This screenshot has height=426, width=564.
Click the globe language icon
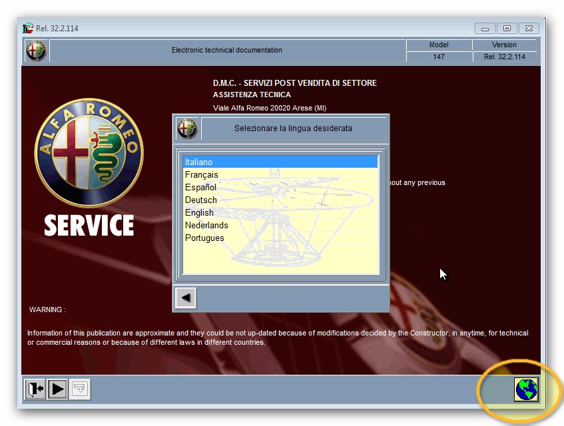526,389
